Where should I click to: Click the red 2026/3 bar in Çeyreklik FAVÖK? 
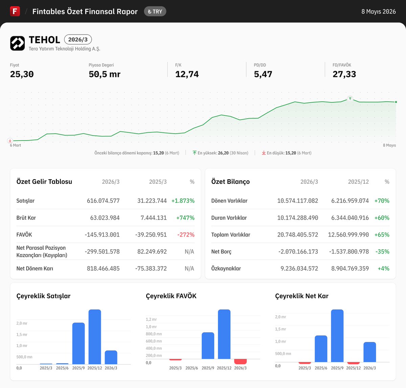tap(241, 362)
